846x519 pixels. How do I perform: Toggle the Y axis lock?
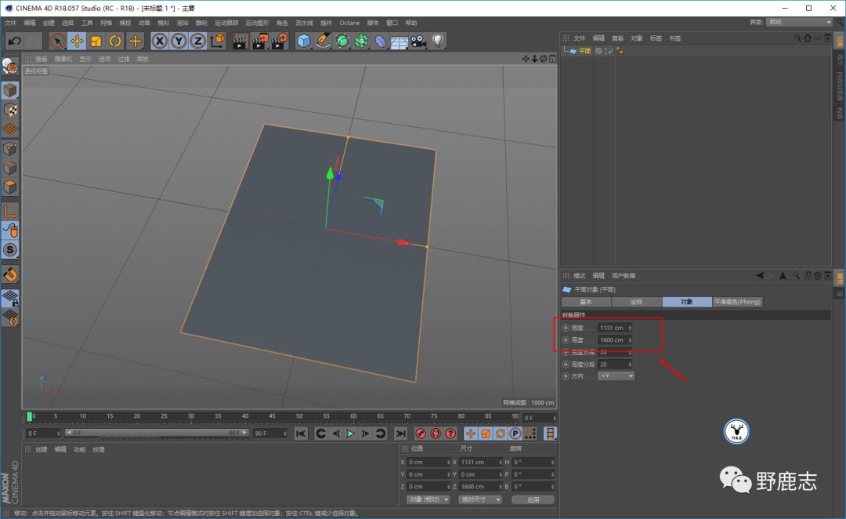pos(179,41)
